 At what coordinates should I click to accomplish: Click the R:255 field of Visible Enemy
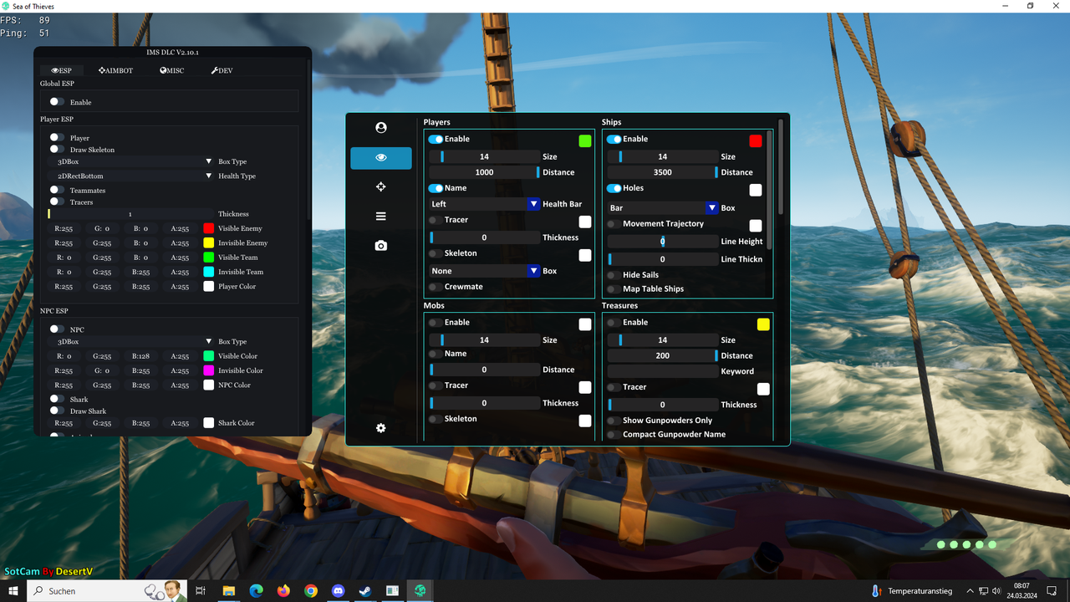point(64,228)
